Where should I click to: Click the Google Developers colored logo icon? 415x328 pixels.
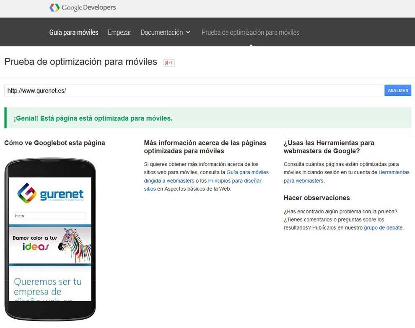(x=54, y=8)
